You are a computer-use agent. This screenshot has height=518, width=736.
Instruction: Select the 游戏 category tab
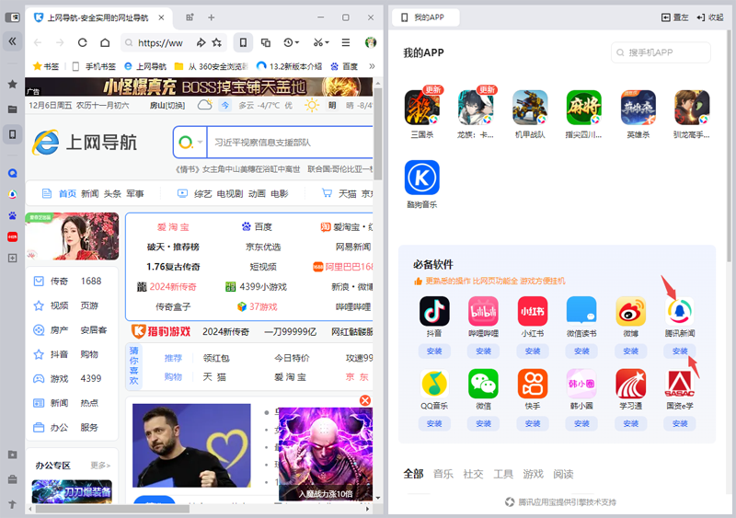tap(534, 474)
